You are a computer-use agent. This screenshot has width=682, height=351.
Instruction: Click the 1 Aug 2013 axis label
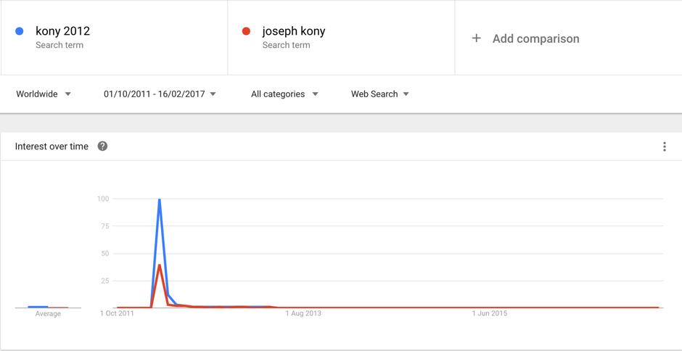(303, 313)
